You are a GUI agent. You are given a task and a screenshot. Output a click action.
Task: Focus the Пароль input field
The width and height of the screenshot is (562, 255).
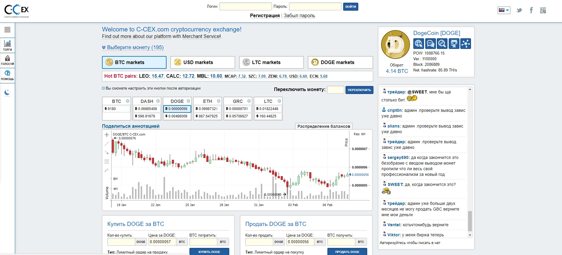pos(315,7)
